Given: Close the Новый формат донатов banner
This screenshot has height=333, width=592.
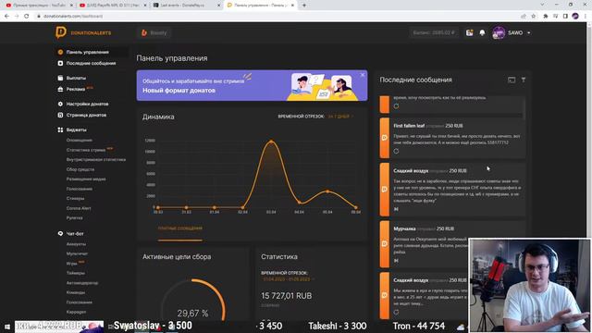Looking at the screenshot, I should tap(363, 75).
